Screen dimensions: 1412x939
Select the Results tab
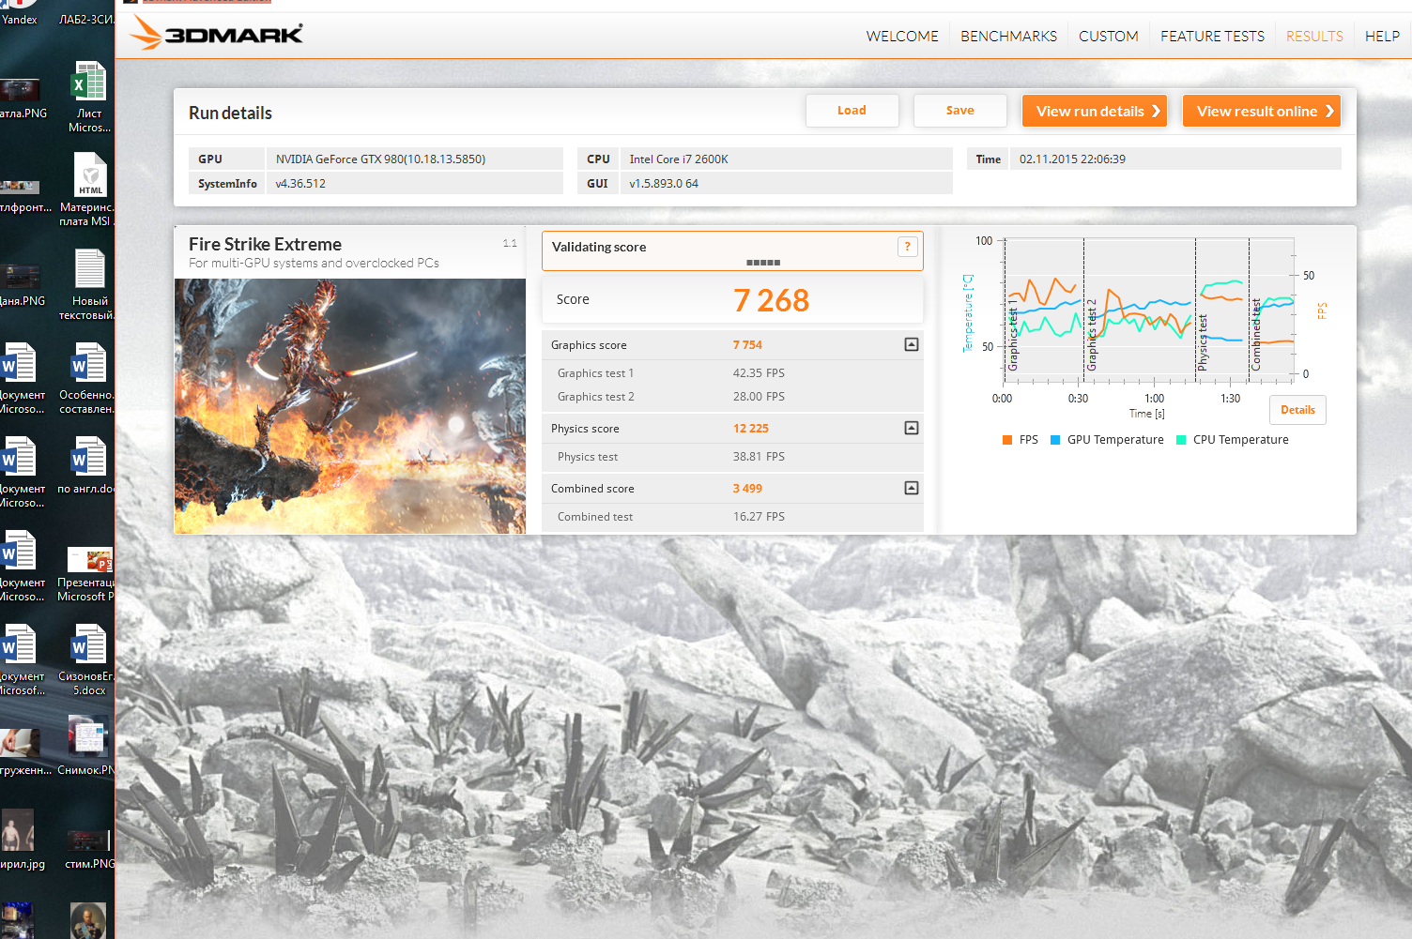pyautogui.click(x=1314, y=36)
